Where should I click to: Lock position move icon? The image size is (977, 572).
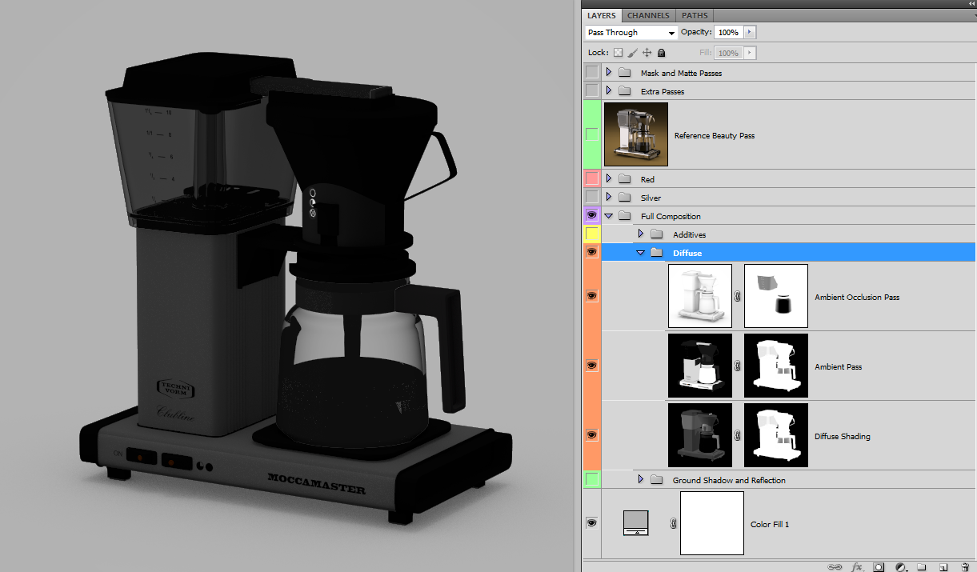pos(647,53)
